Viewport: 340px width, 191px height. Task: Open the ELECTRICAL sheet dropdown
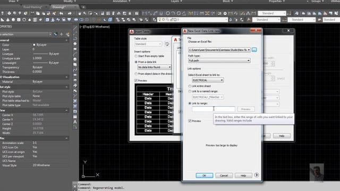(208, 80)
